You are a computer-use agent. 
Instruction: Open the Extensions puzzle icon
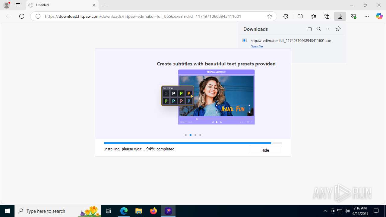pos(286,16)
